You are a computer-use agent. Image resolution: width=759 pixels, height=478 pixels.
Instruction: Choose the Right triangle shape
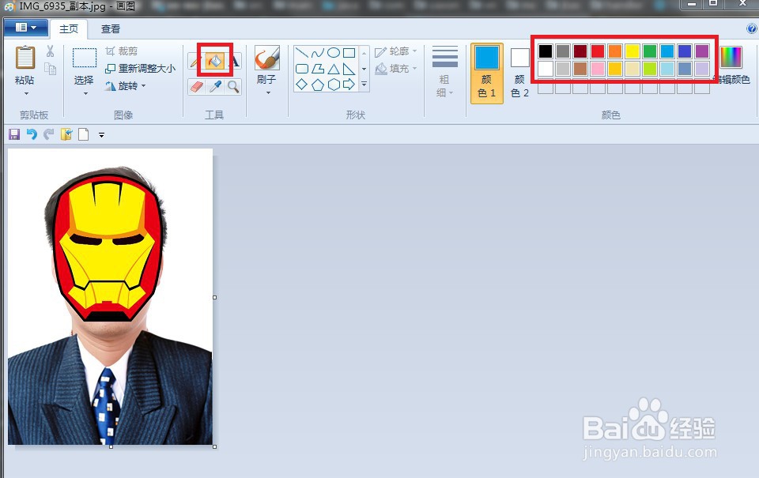[x=349, y=69]
